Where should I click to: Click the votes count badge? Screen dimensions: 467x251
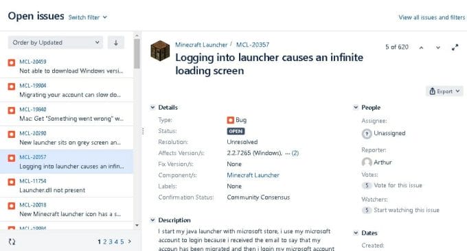click(x=367, y=185)
